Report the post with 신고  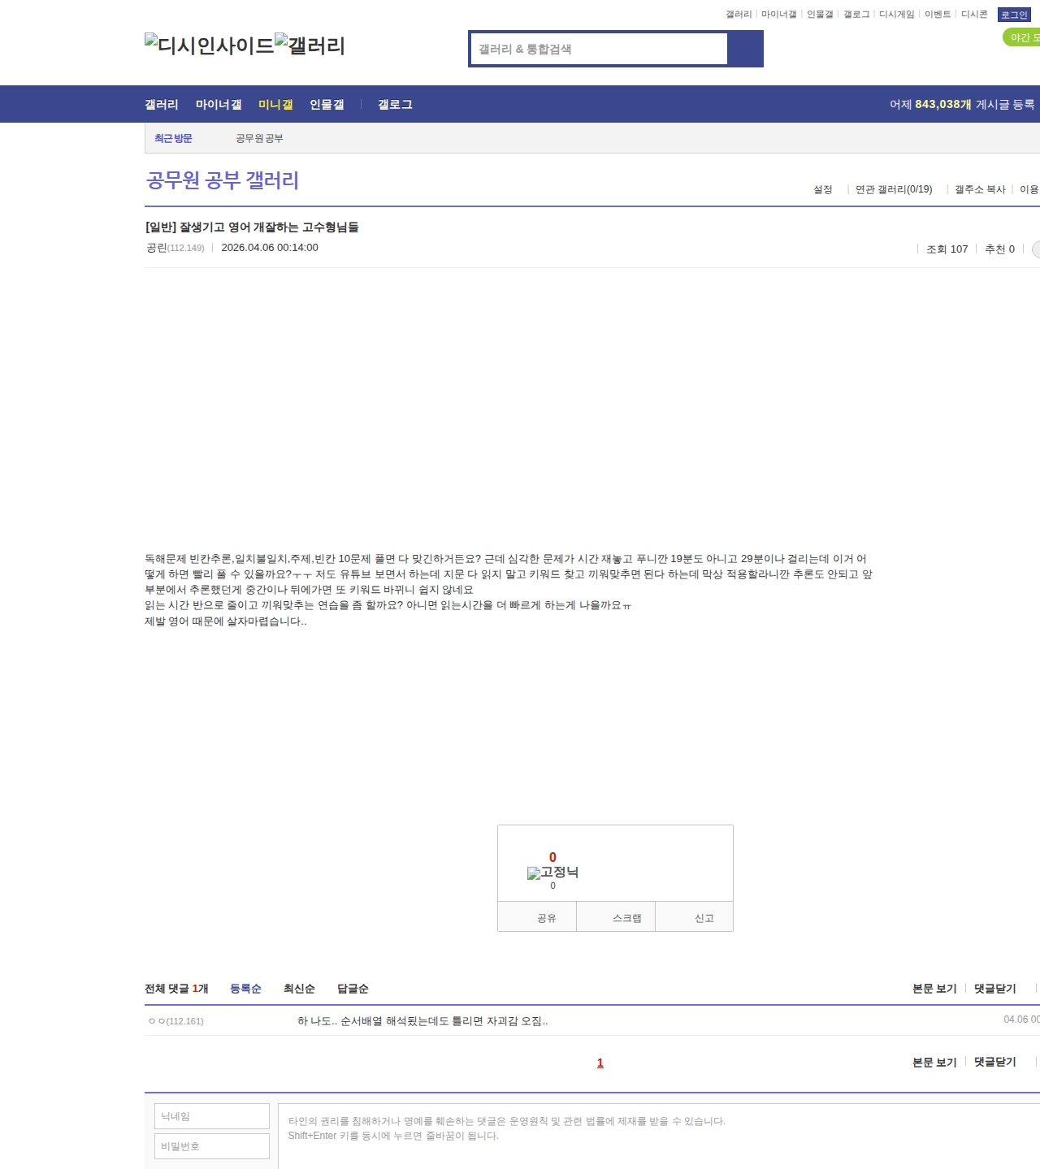(704, 918)
